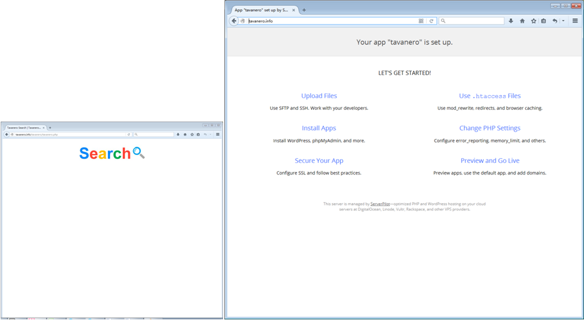Expand the dropdown arrow beside undo in small window
584x320 pixels.
210,134
